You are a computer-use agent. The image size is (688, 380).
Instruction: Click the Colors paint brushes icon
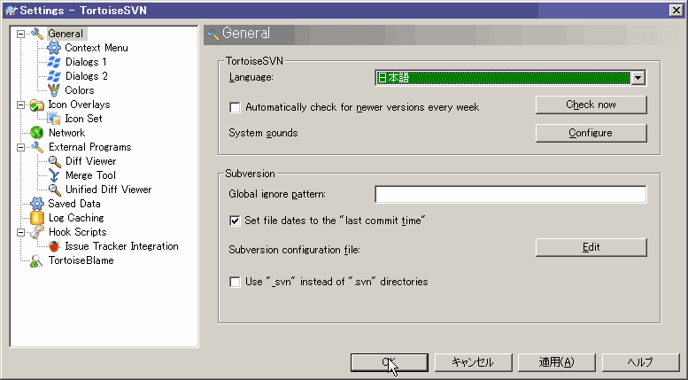53,90
